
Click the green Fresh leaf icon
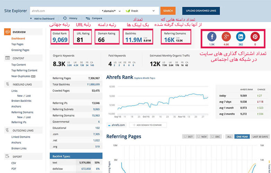[128, 11]
